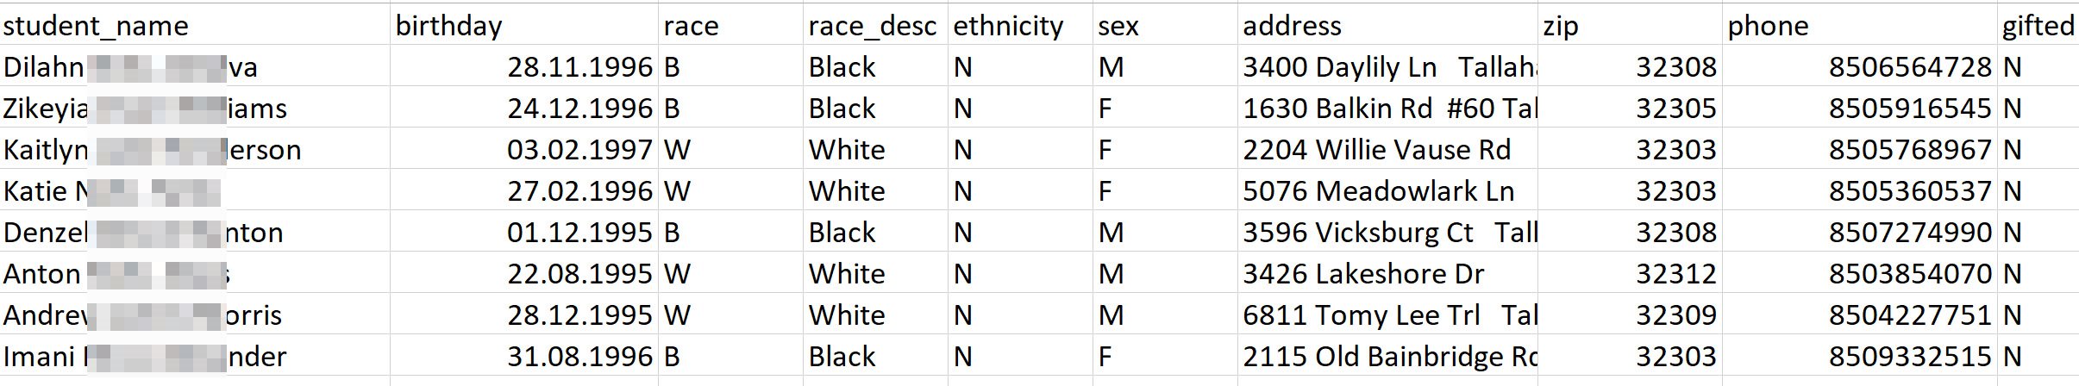Select the ethnicity header cell
Viewport: 2079px width, 386px height.
pyautogui.click(x=1008, y=26)
